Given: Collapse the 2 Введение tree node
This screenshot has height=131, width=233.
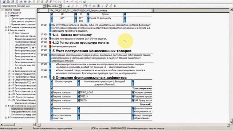Looking at the screenshot, I should tap(6, 16).
